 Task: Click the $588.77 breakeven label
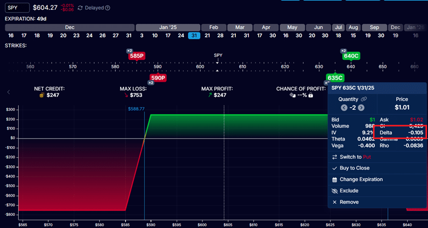(x=136, y=109)
